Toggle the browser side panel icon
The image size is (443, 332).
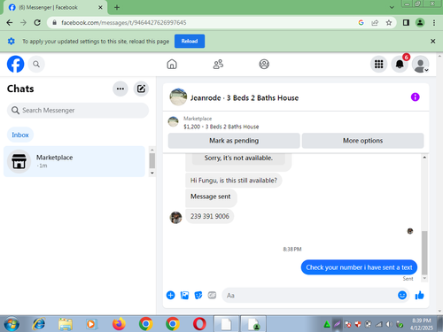pos(406,22)
